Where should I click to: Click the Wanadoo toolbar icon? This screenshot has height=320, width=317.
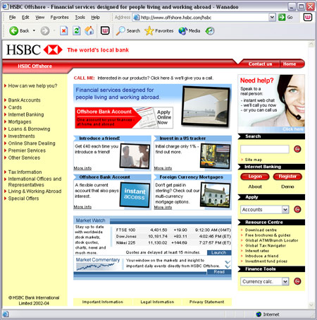(105, 30)
